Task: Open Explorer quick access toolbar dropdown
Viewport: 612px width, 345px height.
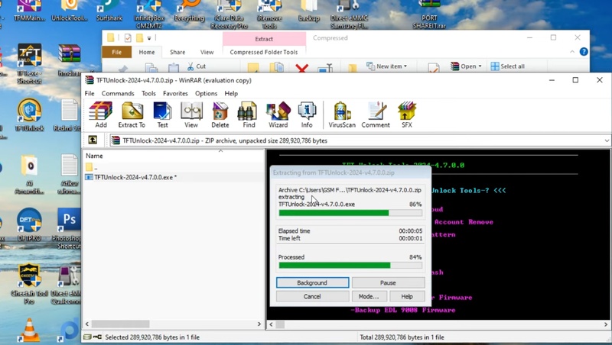Action: click(149, 37)
